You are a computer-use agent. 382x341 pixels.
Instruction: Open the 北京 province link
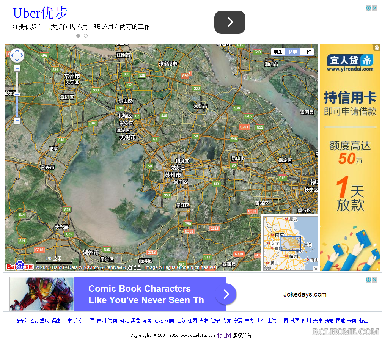tap(33, 321)
